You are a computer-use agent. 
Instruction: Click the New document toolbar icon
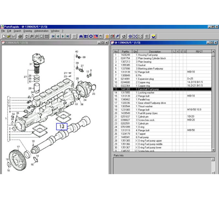(3, 37)
